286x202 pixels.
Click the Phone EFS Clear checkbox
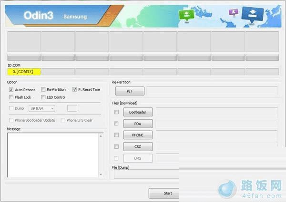[x=63, y=120]
